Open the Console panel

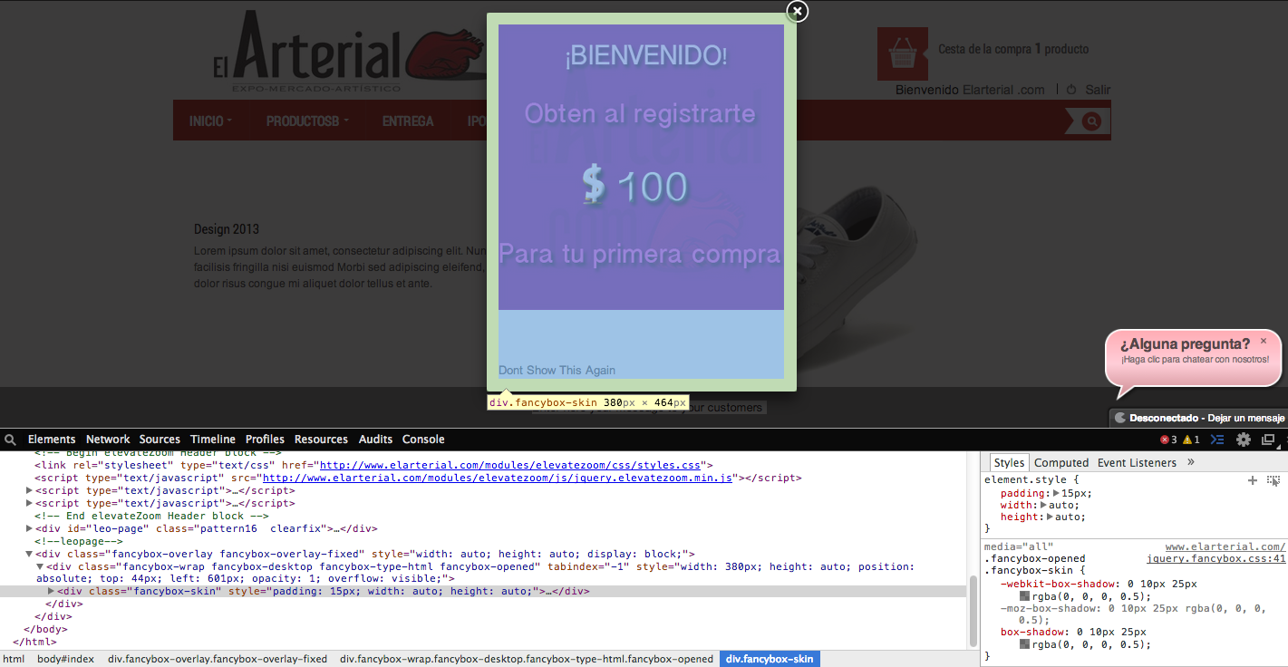pos(423,440)
